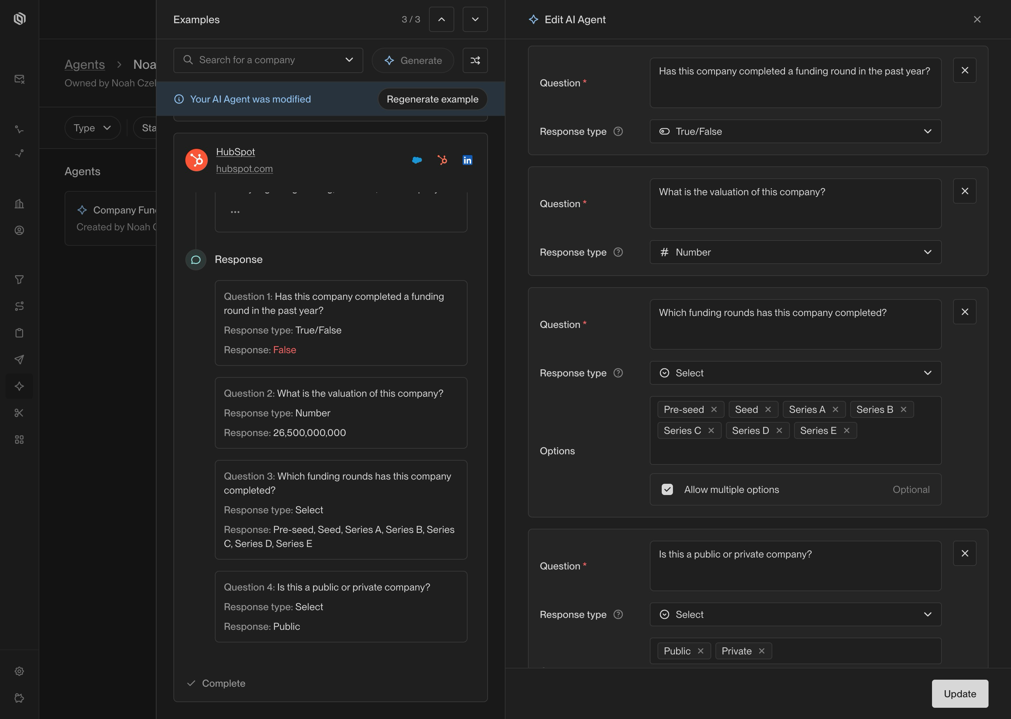Toggle Allow multiple options checkbox
The height and width of the screenshot is (719, 1011).
pos(667,489)
